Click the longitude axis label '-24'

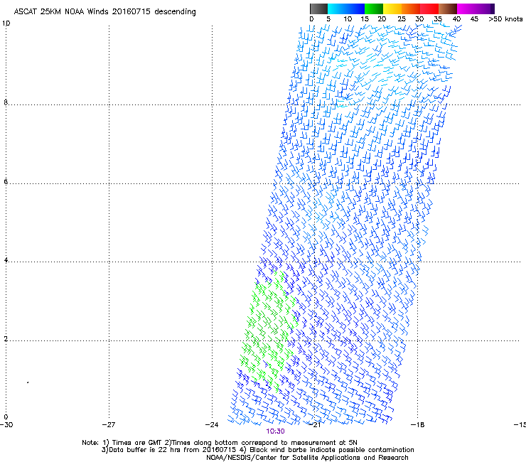click(212, 425)
